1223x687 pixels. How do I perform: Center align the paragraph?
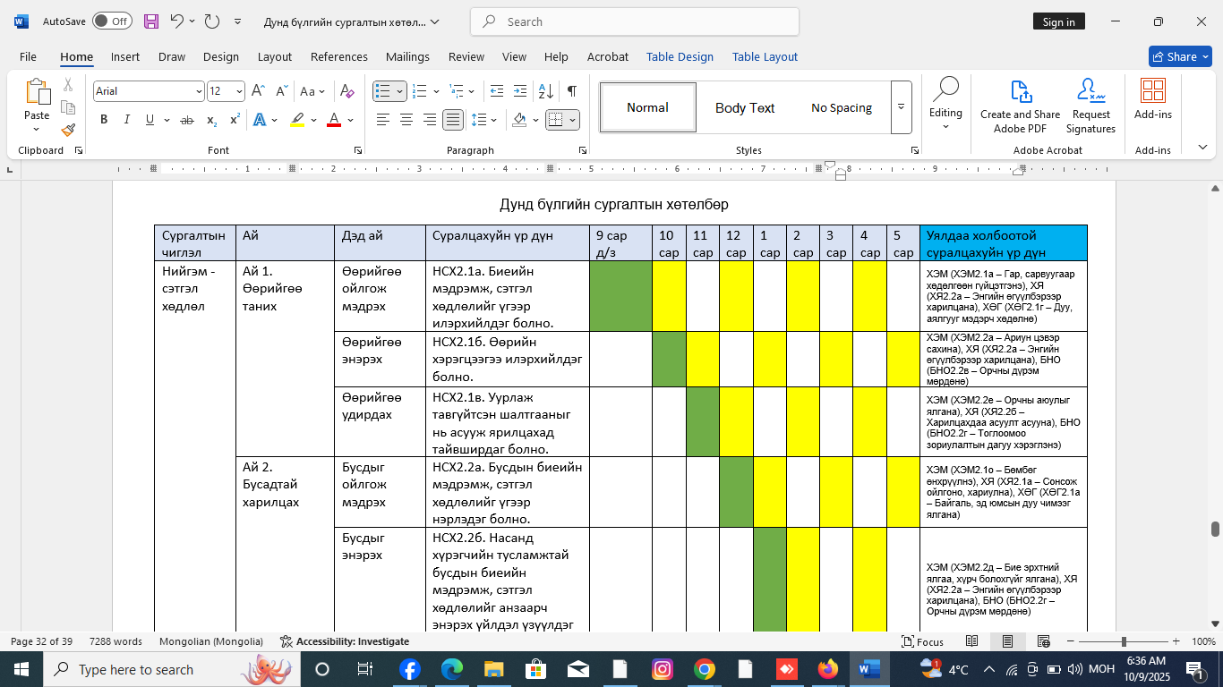[406, 120]
